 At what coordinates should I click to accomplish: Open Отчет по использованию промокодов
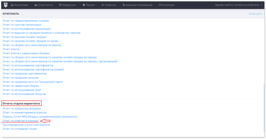[26, 29]
